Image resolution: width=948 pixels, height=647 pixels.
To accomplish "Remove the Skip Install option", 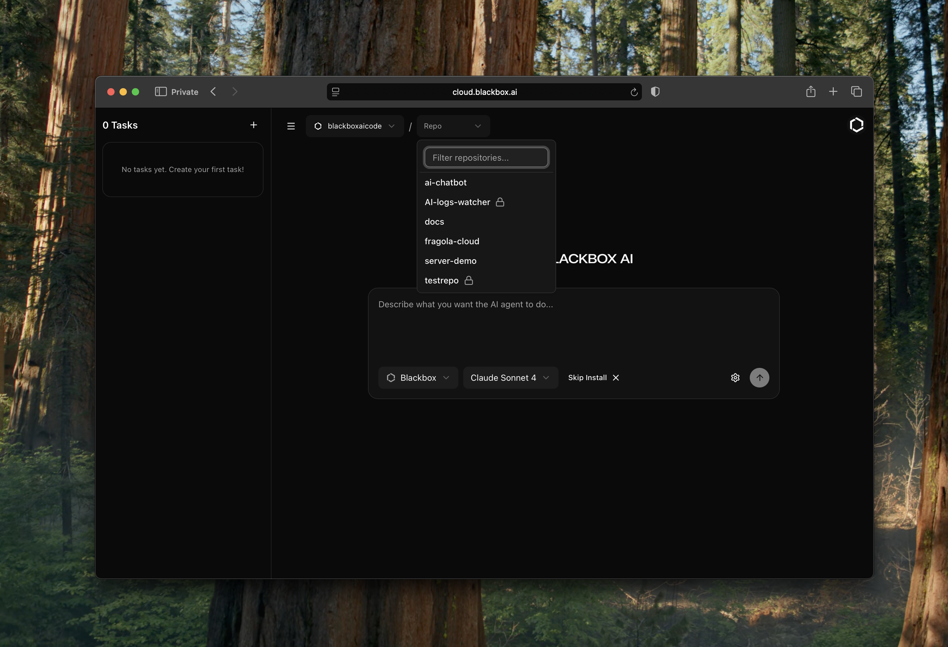I will point(616,378).
